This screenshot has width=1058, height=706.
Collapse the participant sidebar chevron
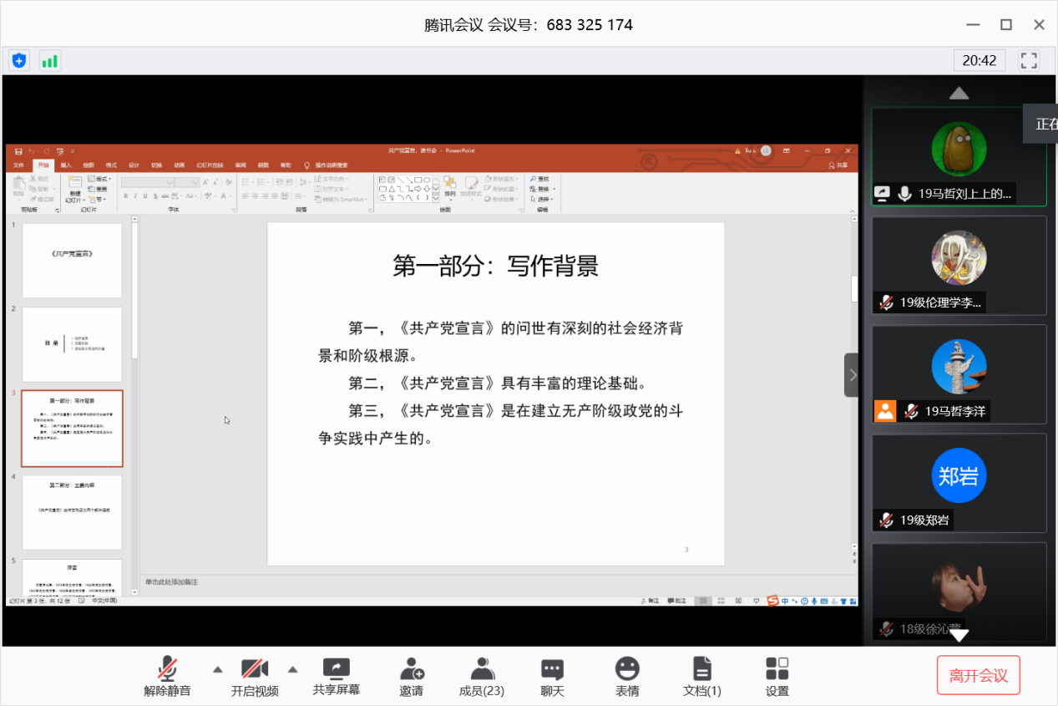852,374
